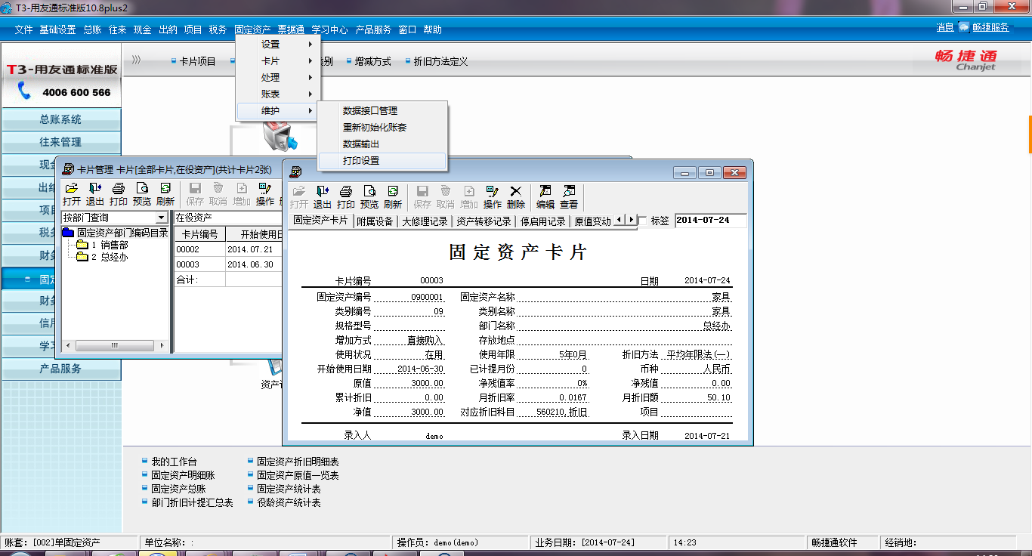Screen dimensions: 1032x556
Task: Click the 2014-07-24 date field
Action: pos(710,221)
